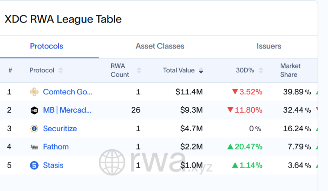Viewport: 328px width, 191px height.
Task: Click the Fathom waveform logo icon
Action: 34,147
